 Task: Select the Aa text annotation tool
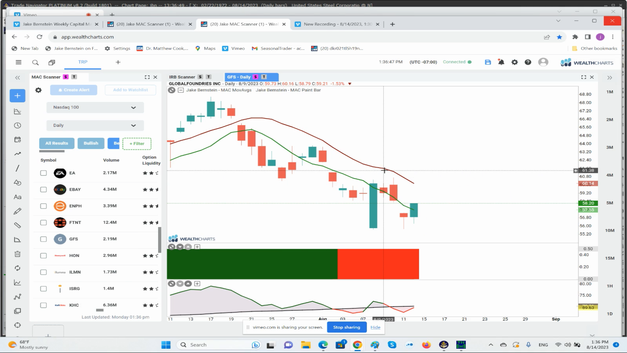point(18,197)
